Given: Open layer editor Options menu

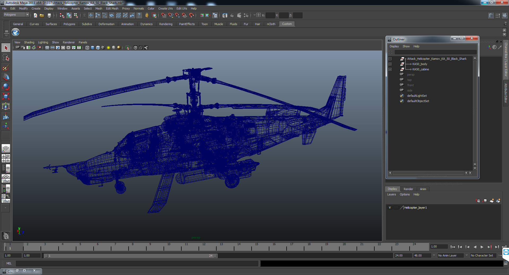Looking at the screenshot, I should coord(405,194).
